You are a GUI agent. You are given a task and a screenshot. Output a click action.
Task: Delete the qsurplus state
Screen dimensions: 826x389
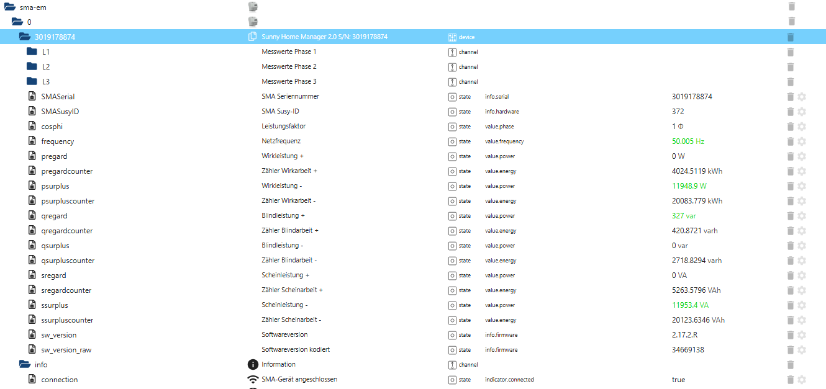(x=791, y=246)
